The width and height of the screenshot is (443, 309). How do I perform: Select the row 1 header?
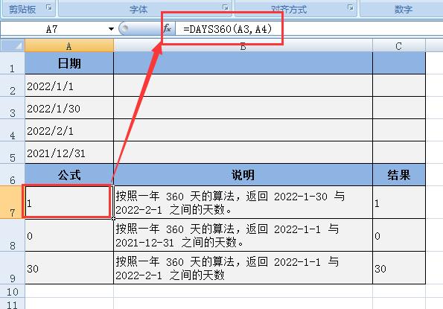pyautogui.click(x=13, y=63)
